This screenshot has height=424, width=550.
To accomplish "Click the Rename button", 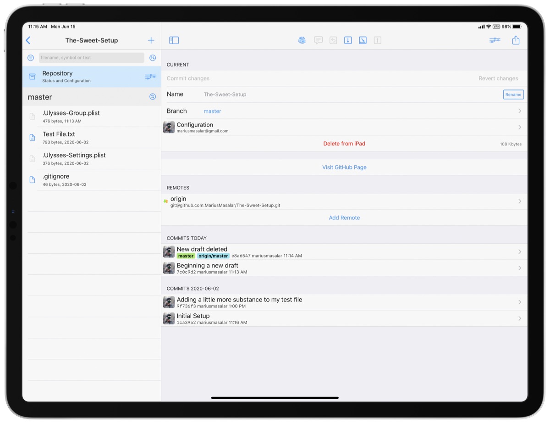I will 513,95.
